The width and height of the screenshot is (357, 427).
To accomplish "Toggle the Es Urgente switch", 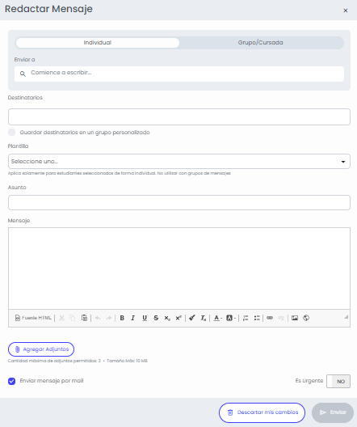I will point(338,382).
